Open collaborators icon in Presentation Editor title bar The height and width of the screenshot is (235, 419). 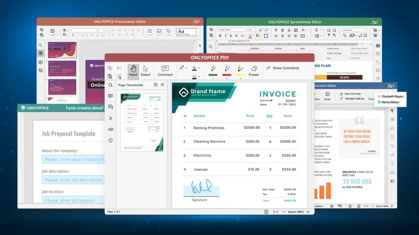click(196, 21)
